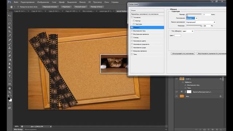The width and height of the screenshot is (233, 131).
Task: Select the Horizontal Type tool
Action: 10,76
